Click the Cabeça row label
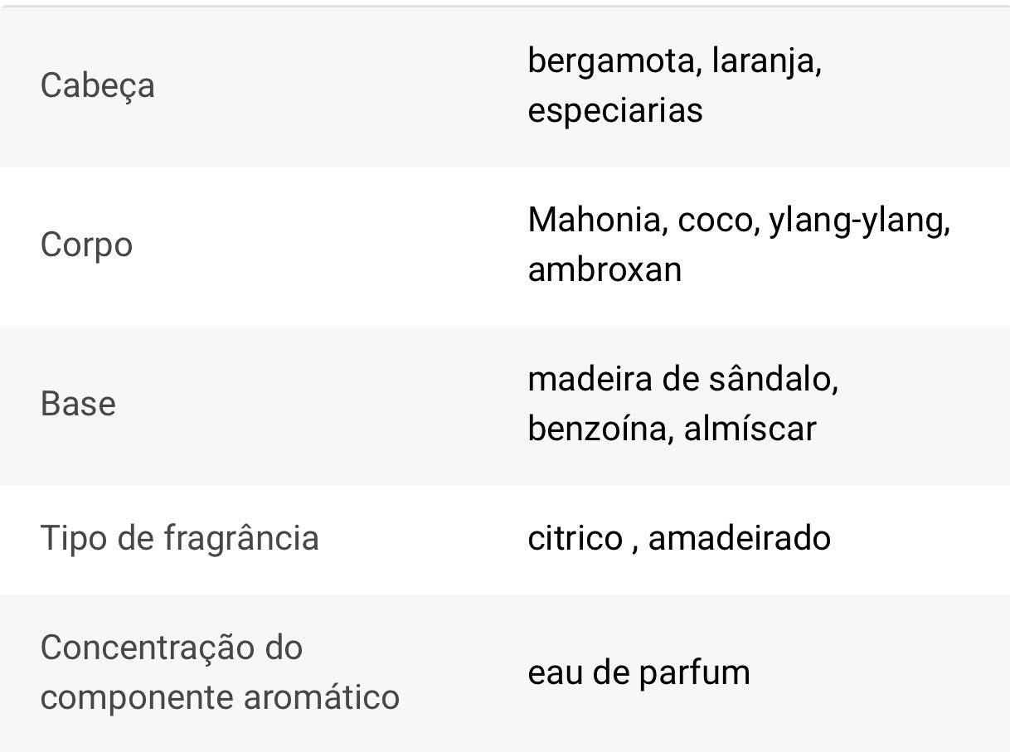 coord(97,85)
